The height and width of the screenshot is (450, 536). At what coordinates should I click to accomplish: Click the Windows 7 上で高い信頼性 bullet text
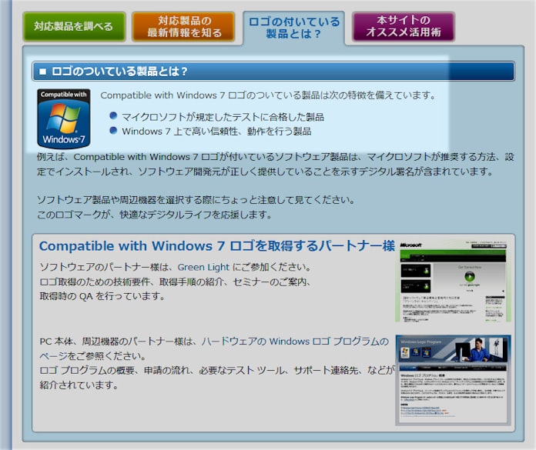[216, 132]
